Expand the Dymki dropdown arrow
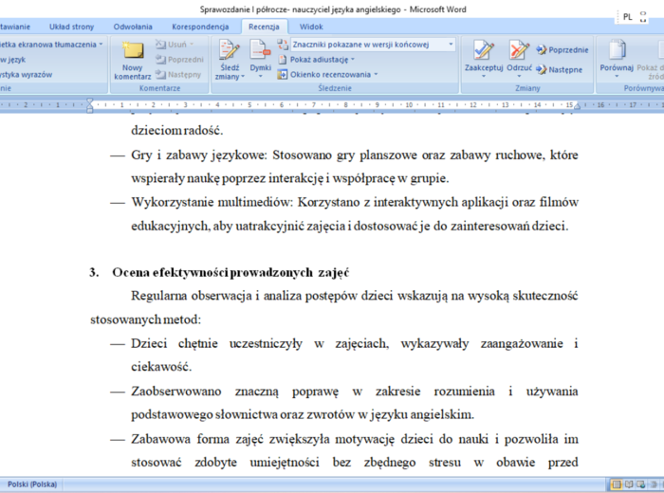664x493 pixels. [x=261, y=77]
